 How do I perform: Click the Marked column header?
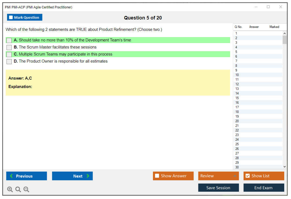(274, 27)
